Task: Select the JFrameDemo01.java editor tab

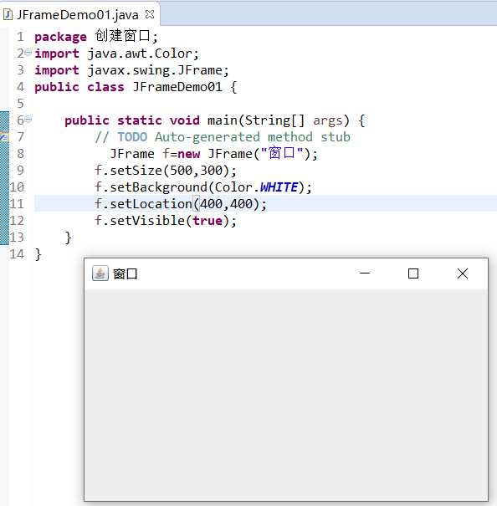Action: tap(79, 14)
